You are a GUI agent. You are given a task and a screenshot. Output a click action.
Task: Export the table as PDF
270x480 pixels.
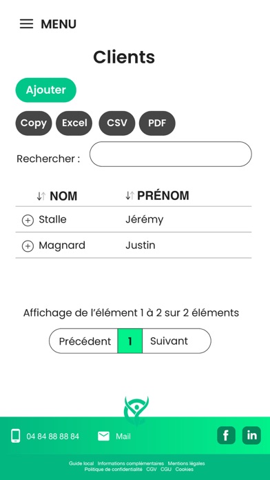point(157,123)
